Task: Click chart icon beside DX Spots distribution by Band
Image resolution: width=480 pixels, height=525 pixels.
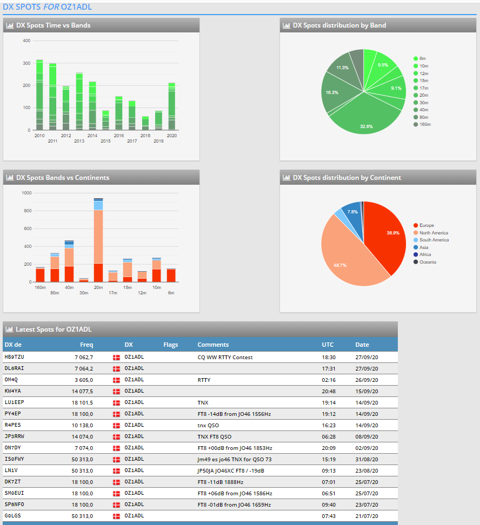Action: pyautogui.click(x=286, y=25)
